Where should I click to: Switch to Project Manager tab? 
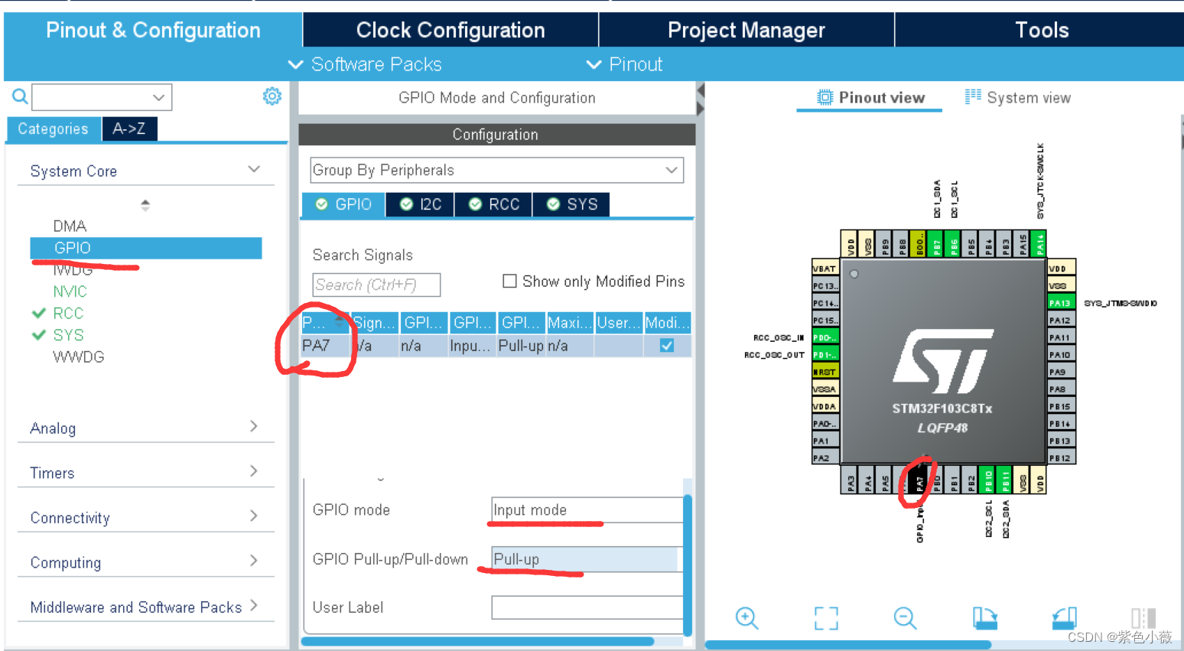747,30
